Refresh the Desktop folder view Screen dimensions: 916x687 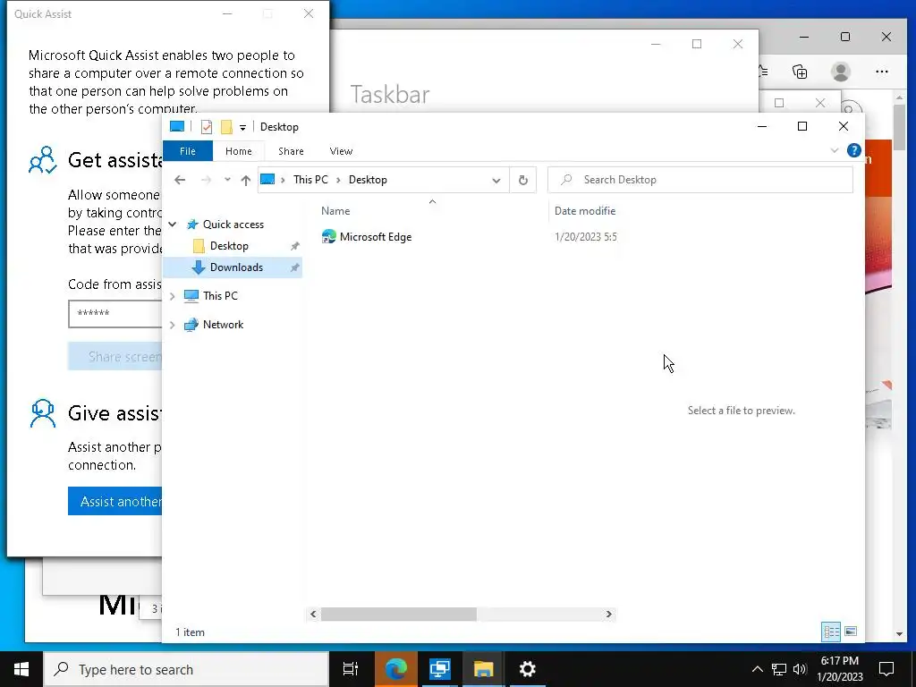[522, 180]
